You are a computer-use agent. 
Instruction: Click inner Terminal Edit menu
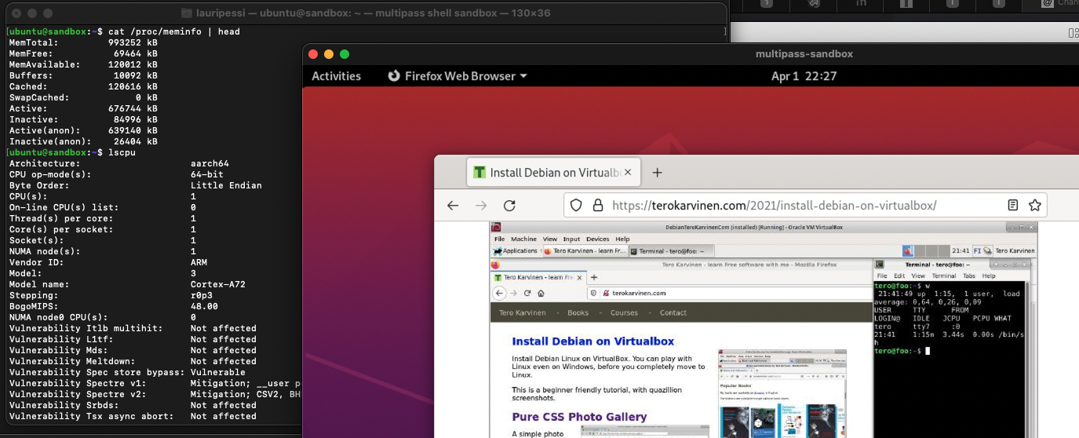coord(899,276)
